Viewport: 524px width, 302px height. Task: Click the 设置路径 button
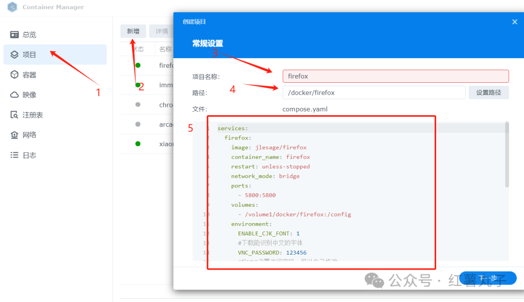pos(489,92)
